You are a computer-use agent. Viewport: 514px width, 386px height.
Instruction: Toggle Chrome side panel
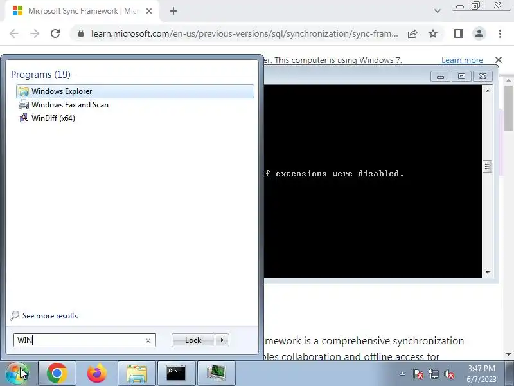(459, 33)
